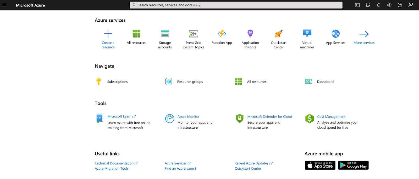Click the Subscriptions key icon

coord(98,81)
